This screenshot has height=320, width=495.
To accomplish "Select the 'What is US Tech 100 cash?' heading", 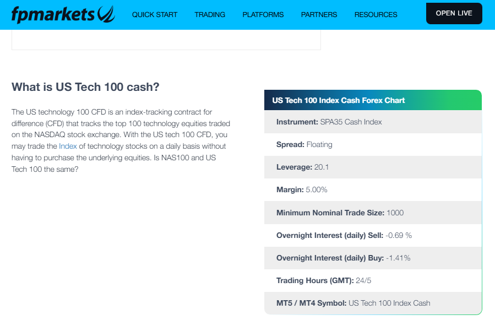I will 85,87.
